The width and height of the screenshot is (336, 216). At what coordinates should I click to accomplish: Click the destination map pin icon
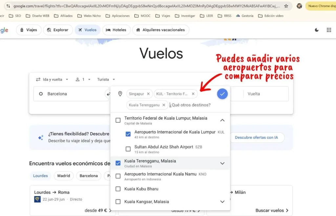pyautogui.click(x=120, y=94)
